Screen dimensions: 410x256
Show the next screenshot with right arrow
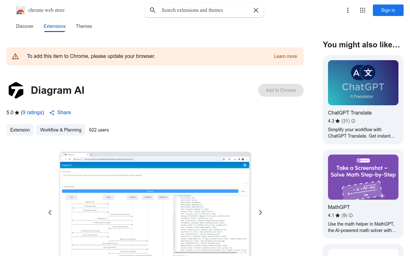pyautogui.click(x=260, y=212)
